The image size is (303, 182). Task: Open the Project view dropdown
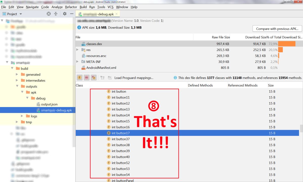[21, 14]
